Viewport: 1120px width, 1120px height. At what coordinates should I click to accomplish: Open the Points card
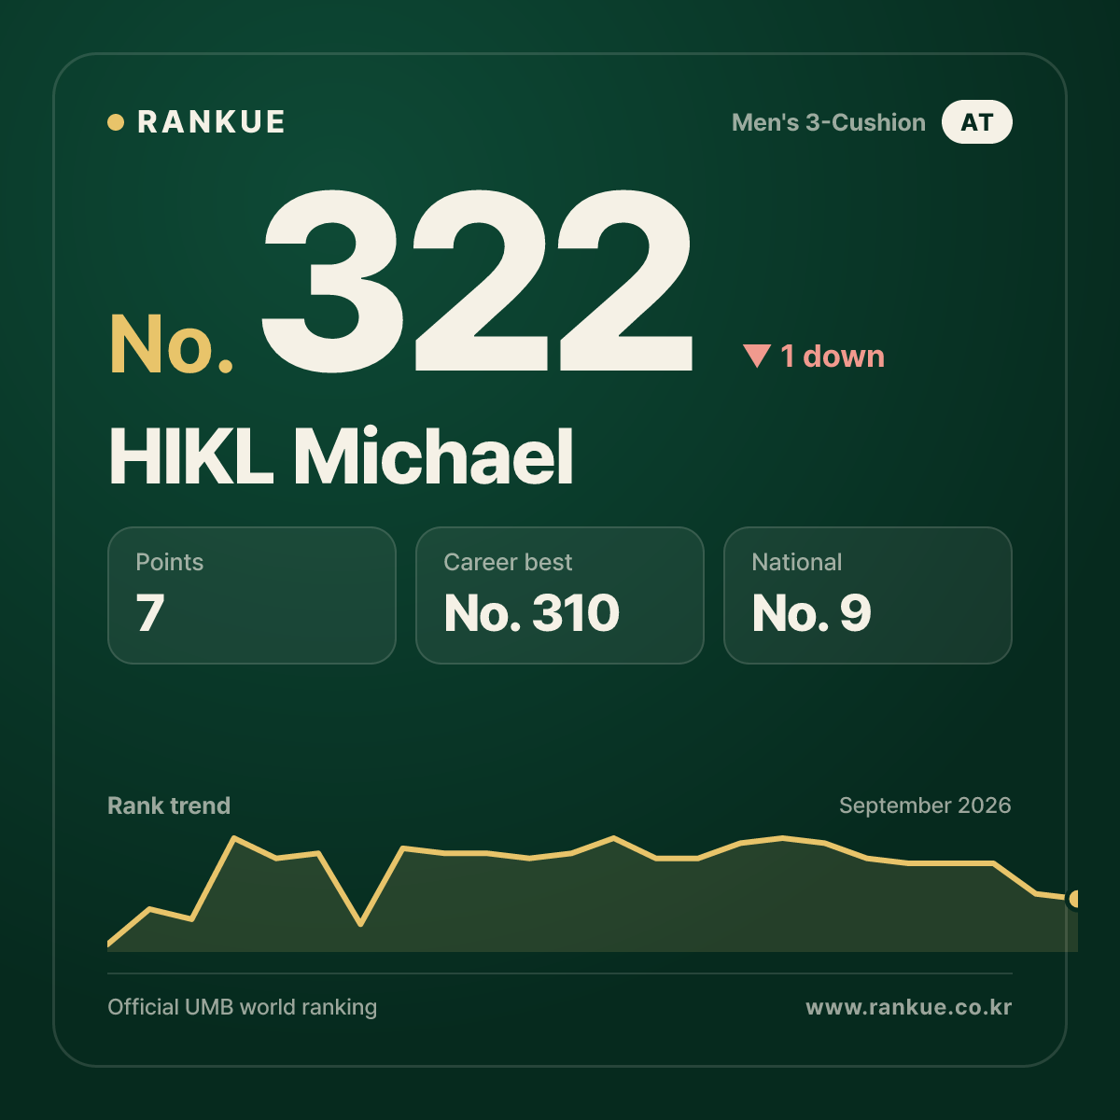(252, 595)
